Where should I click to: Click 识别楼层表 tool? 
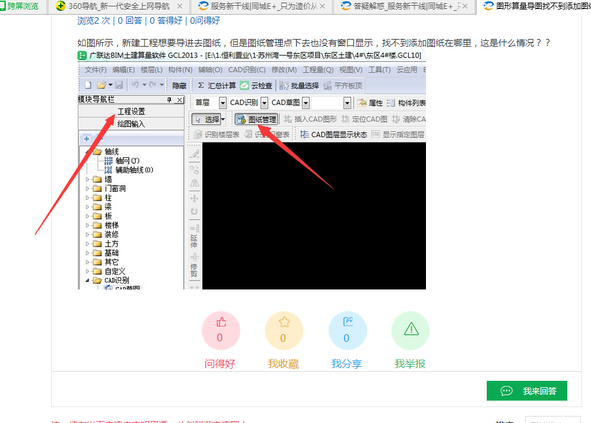click(x=216, y=134)
